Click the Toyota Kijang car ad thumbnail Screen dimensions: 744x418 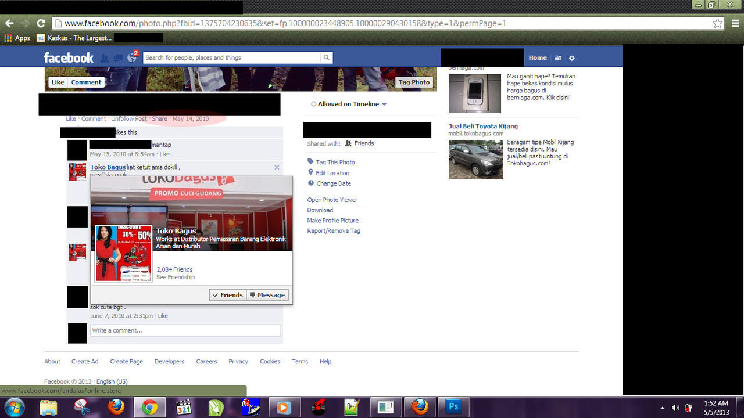[475, 159]
